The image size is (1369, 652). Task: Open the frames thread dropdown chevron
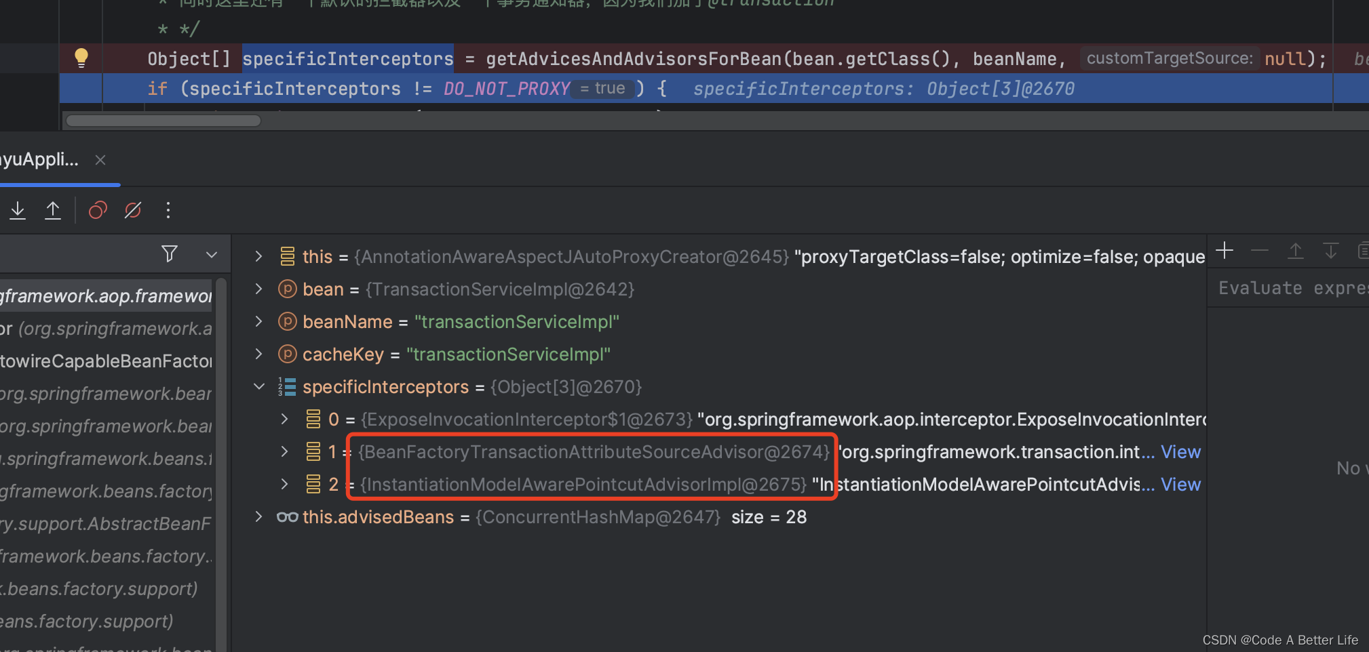pyautogui.click(x=212, y=255)
